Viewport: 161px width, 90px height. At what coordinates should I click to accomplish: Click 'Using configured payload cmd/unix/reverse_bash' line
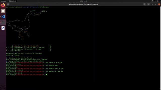(x=25, y=61)
